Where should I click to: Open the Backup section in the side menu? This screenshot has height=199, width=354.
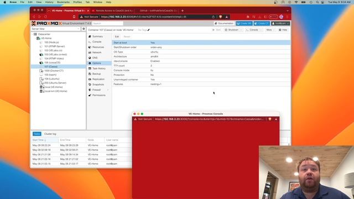[x=96, y=74]
